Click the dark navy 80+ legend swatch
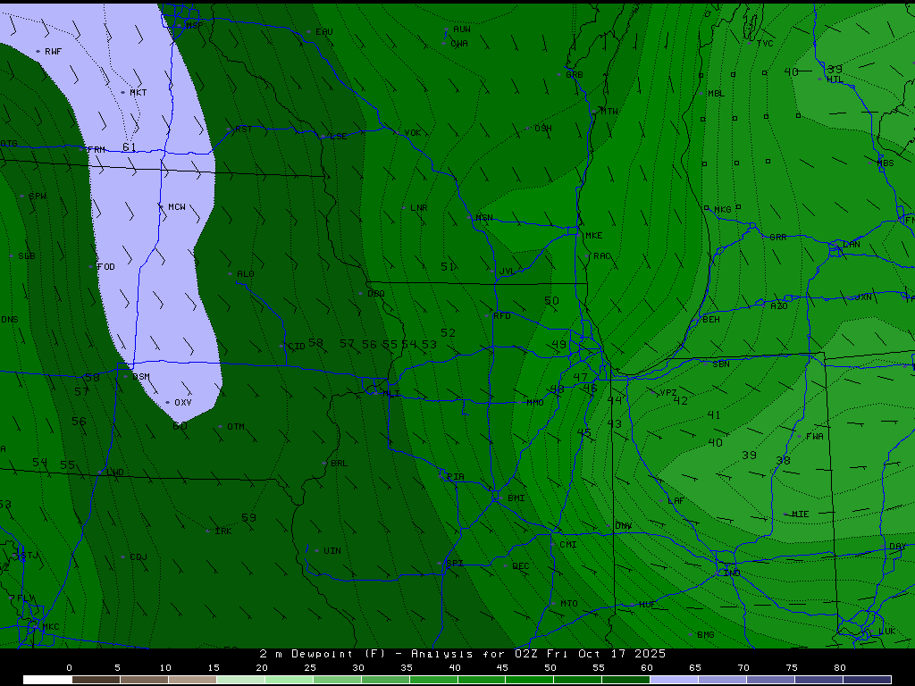 coord(867,680)
